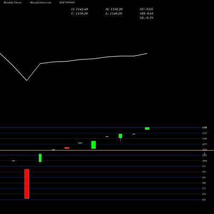Select the tall green candle between 1050 and 1085
This screenshot has height=214, width=214.
tap(94, 145)
